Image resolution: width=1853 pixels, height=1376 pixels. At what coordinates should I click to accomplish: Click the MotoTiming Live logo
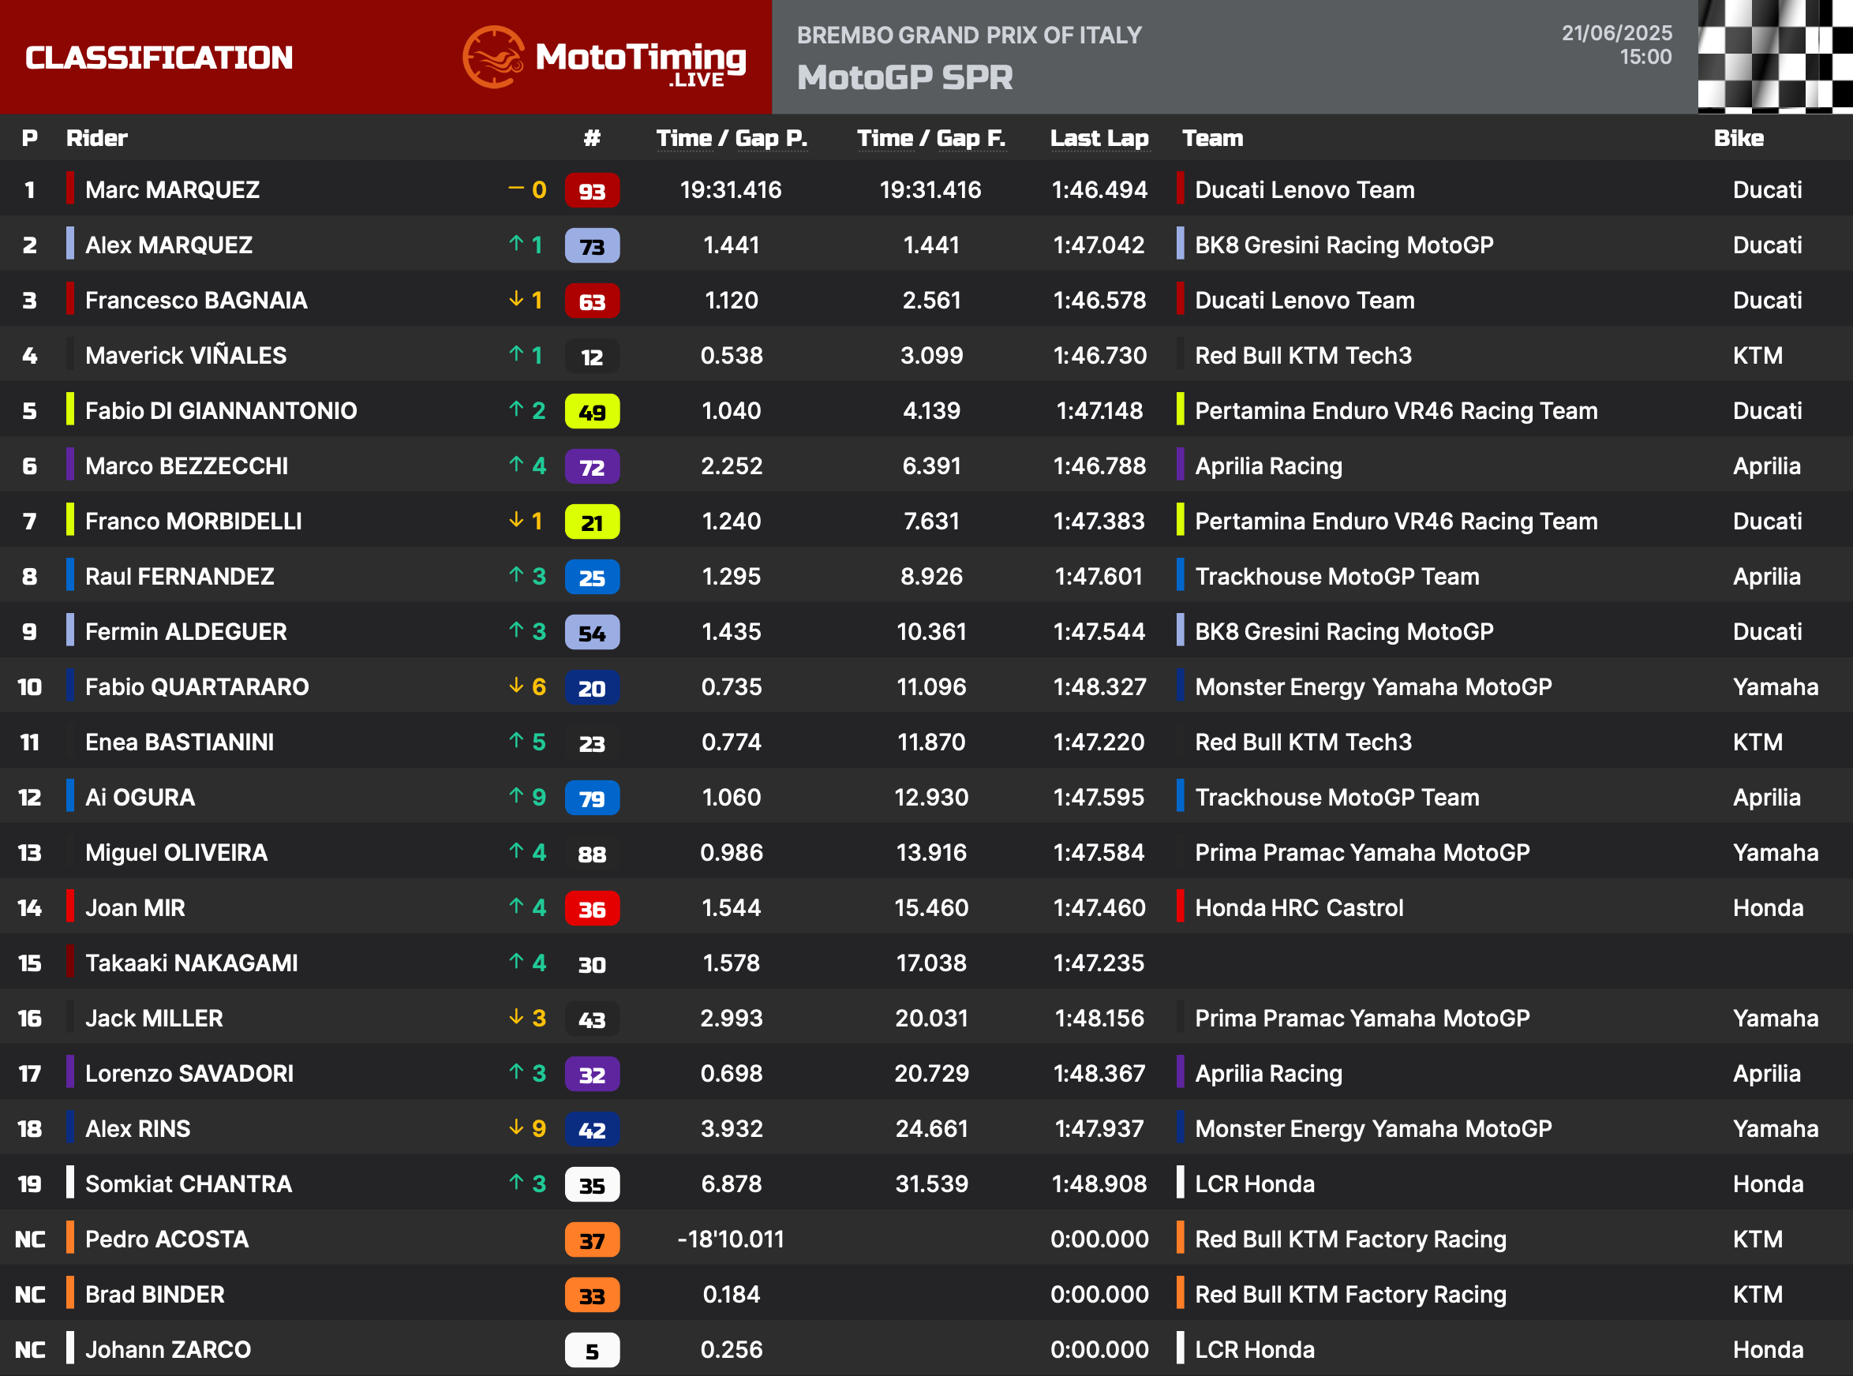click(x=605, y=58)
